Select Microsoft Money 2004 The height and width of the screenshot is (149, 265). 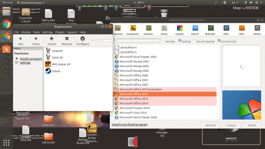[x=165, y=66]
